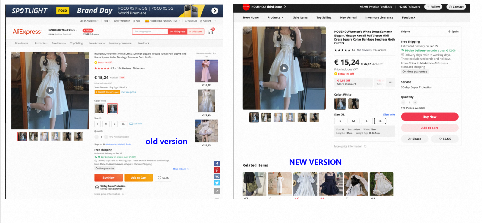482x223 pixels.
Task: Click the Account person icon in old version
Action: (x=201, y=21)
